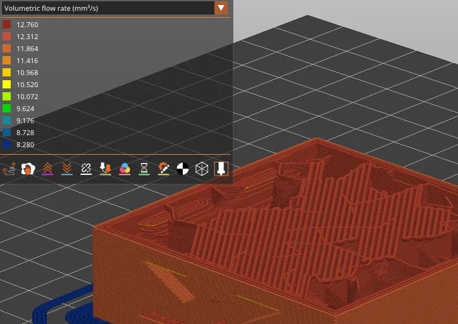Screen dimensions: 458x324
Task: Click the legend value 8.280
Action: coord(25,145)
